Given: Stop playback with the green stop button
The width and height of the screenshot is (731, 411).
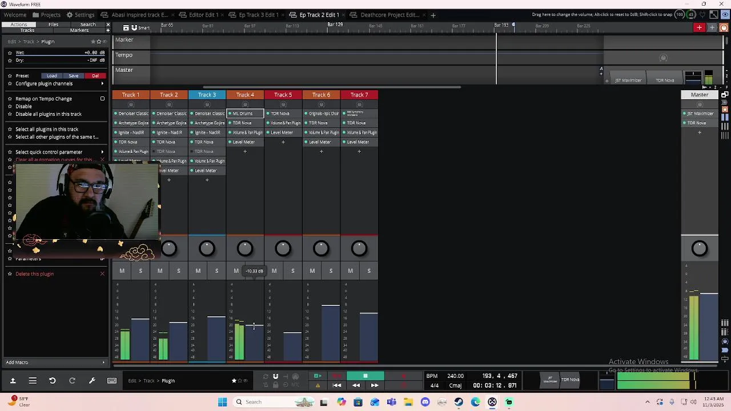Looking at the screenshot, I should (365, 376).
